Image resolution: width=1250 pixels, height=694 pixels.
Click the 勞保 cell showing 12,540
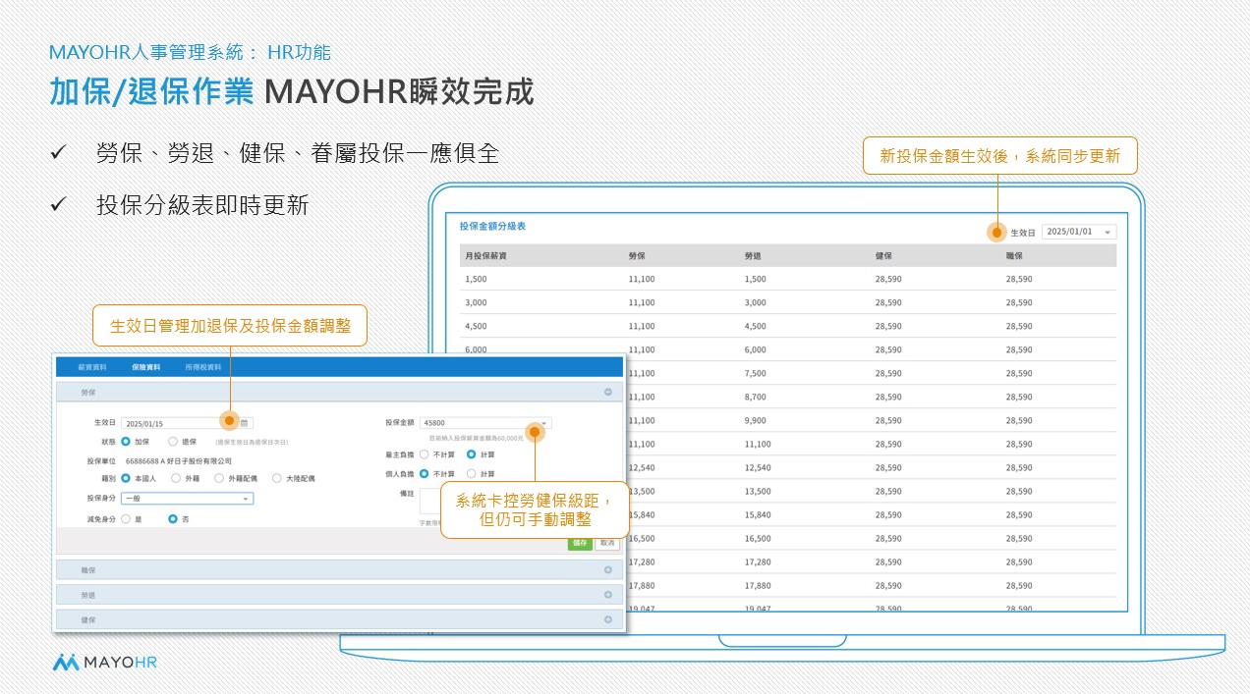coord(641,467)
